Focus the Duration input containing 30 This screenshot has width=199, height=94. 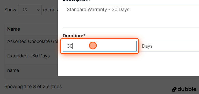[x=99, y=46]
